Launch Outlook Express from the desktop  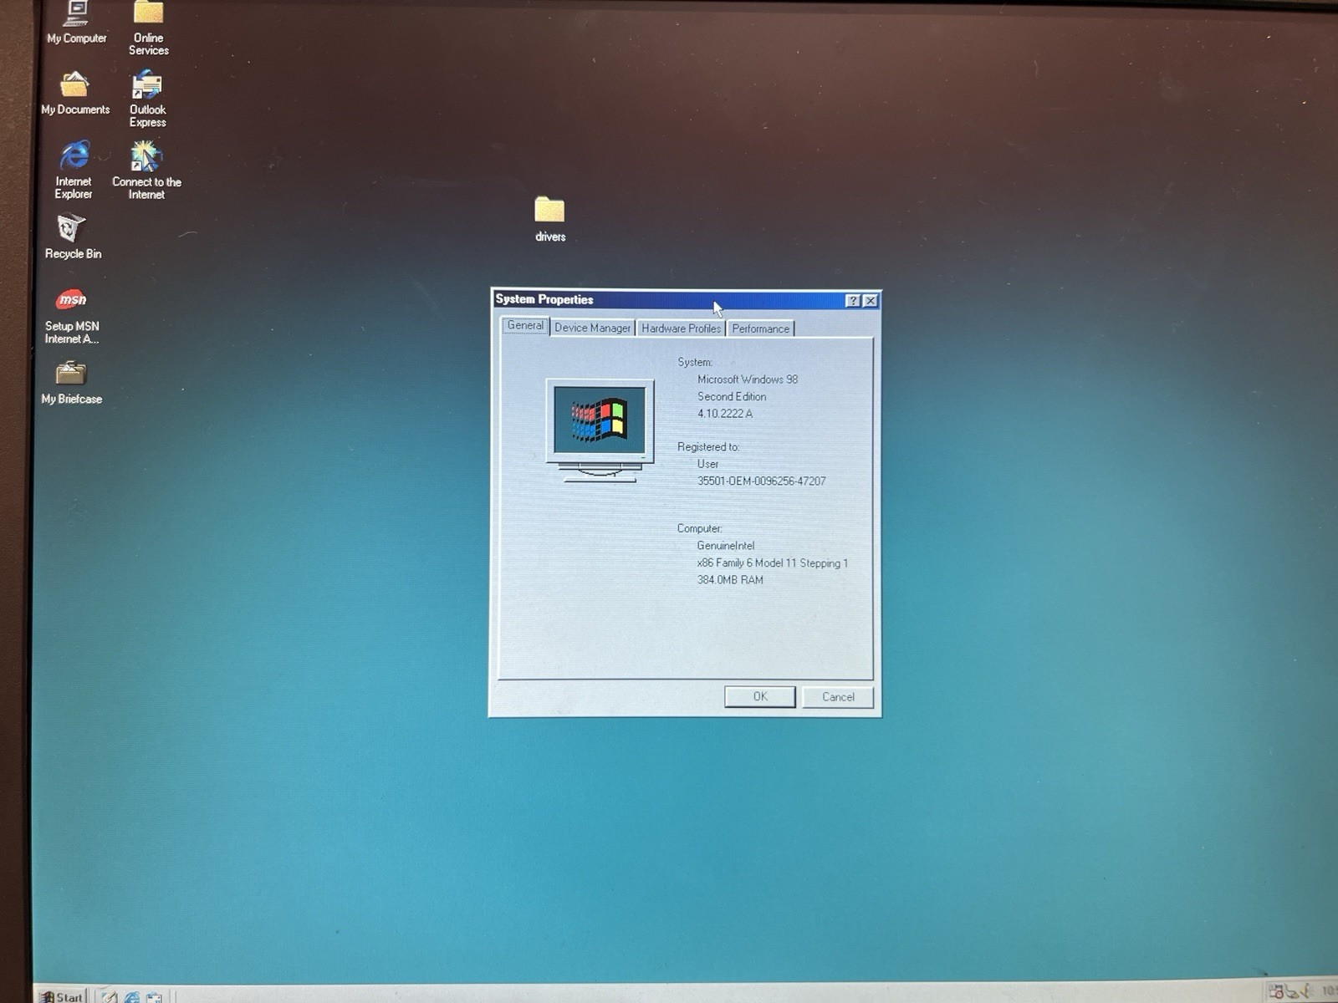click(148, 98)
